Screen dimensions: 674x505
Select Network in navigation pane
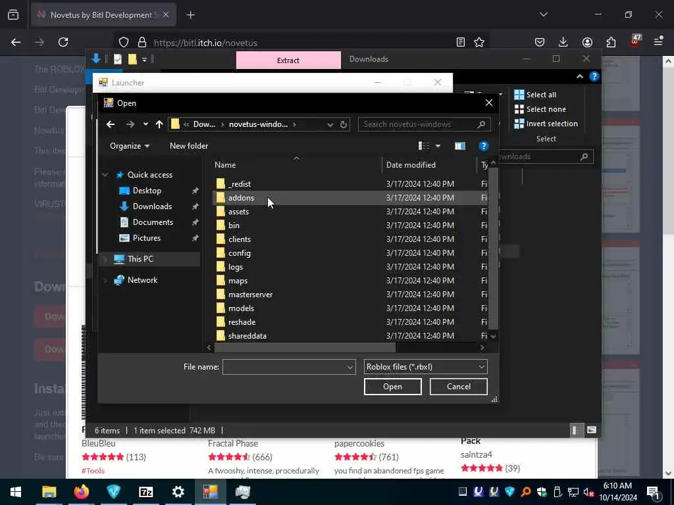(142, 280)
